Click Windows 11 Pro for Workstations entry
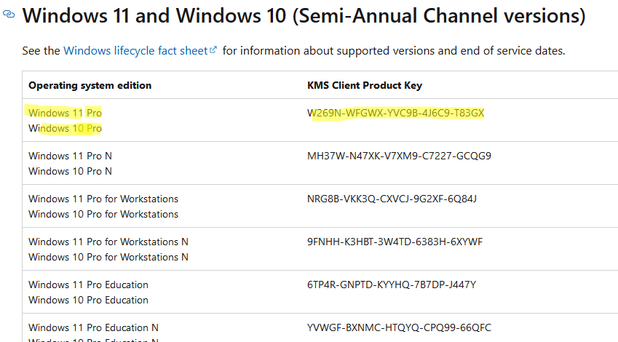Image resolution: width=618 pixels, height=342 pixels. tap(103, 199)
